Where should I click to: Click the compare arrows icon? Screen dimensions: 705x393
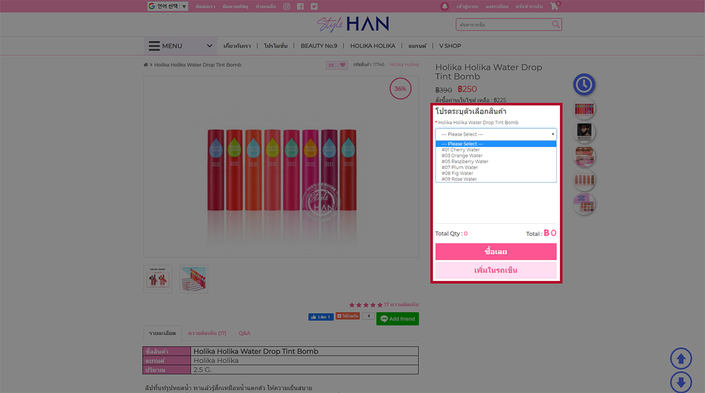click(331, 65)
